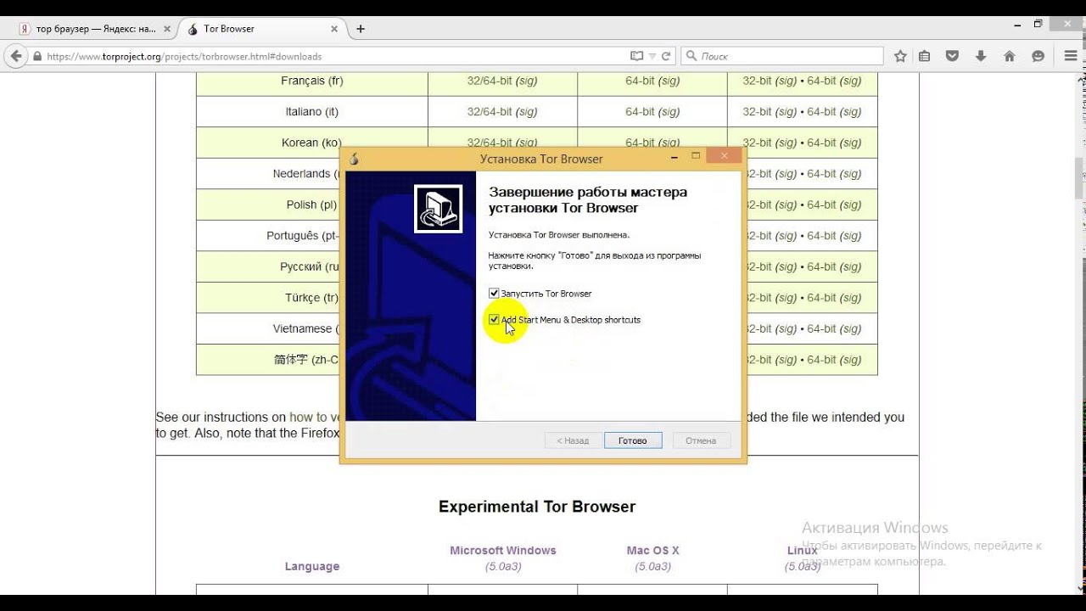Viewport: 1086px width, 611px height.
Task: Click the 'Experimental Tor Browser' heading
Action: point(537,507)
